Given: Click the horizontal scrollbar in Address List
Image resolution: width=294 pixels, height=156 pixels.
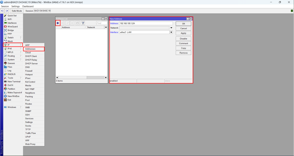Looking at the screenshot, I should [x=82, y=78].
